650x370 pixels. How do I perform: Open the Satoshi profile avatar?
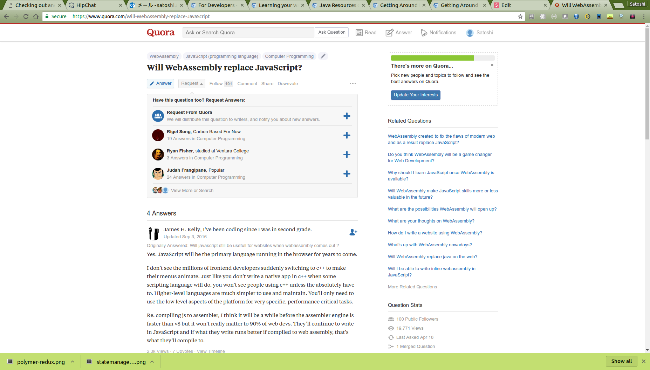pyautogui.click(x=470, y=33)
